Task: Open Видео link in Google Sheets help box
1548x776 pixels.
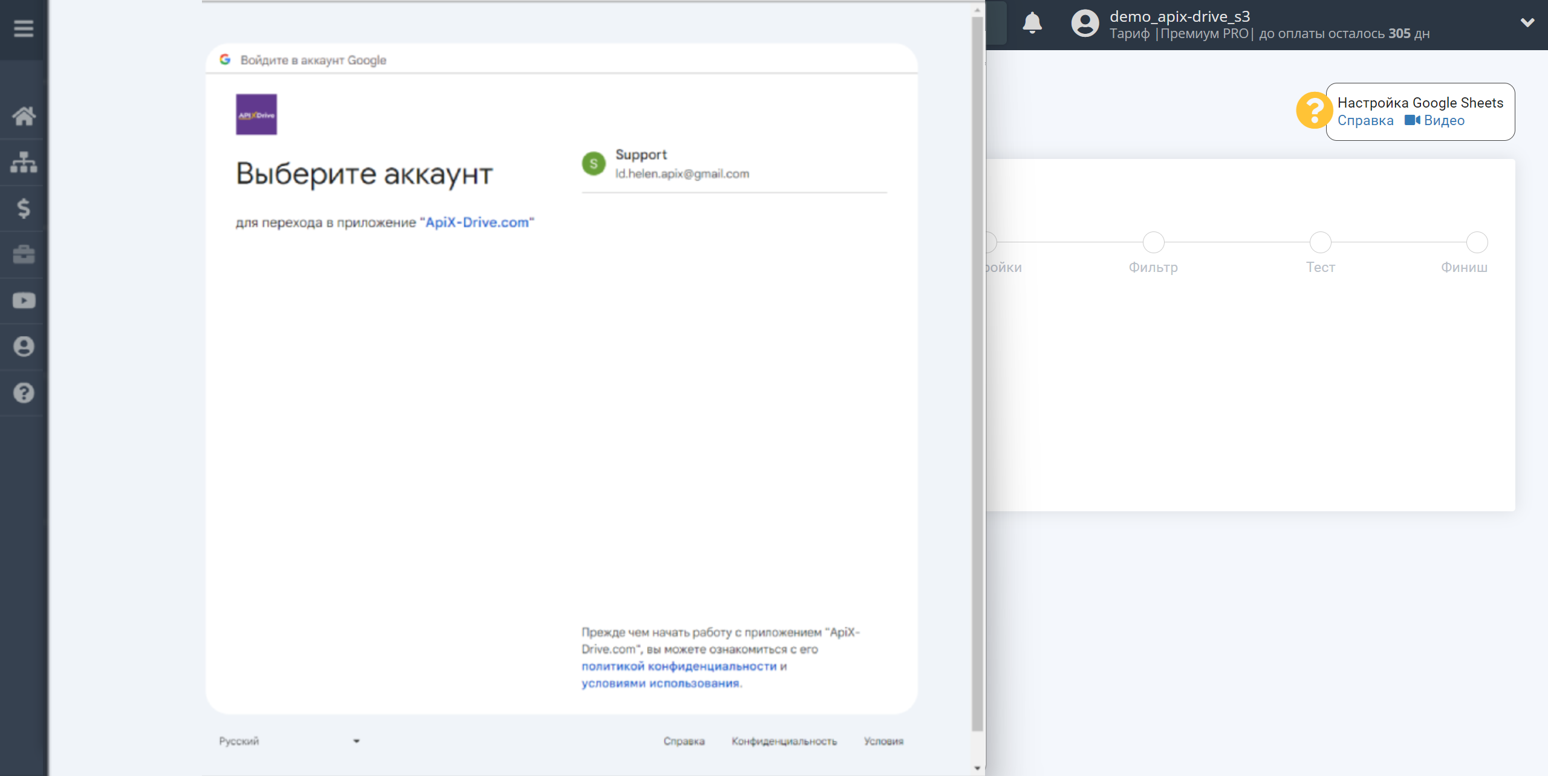Action: (x=1434, y=120)
